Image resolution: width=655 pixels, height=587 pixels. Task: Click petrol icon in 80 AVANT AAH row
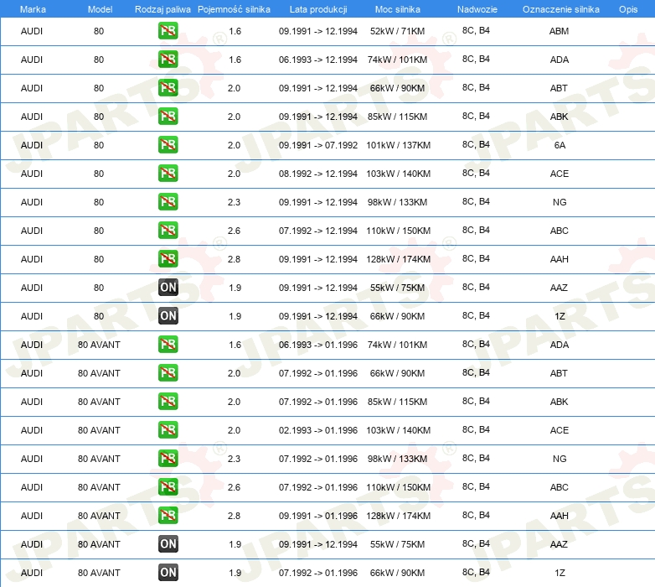tap(168, 516)
